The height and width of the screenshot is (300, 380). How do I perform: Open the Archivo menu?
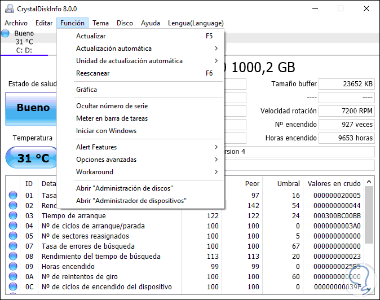click(16, 23)
